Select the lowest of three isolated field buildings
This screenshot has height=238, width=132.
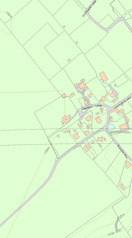click(69, 60)
